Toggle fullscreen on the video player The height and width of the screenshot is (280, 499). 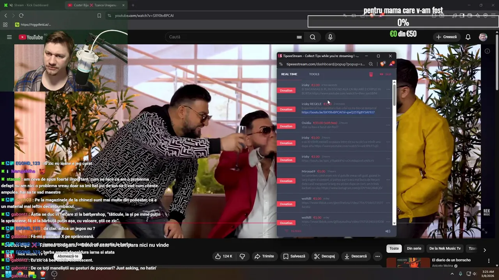coord(485,231)
